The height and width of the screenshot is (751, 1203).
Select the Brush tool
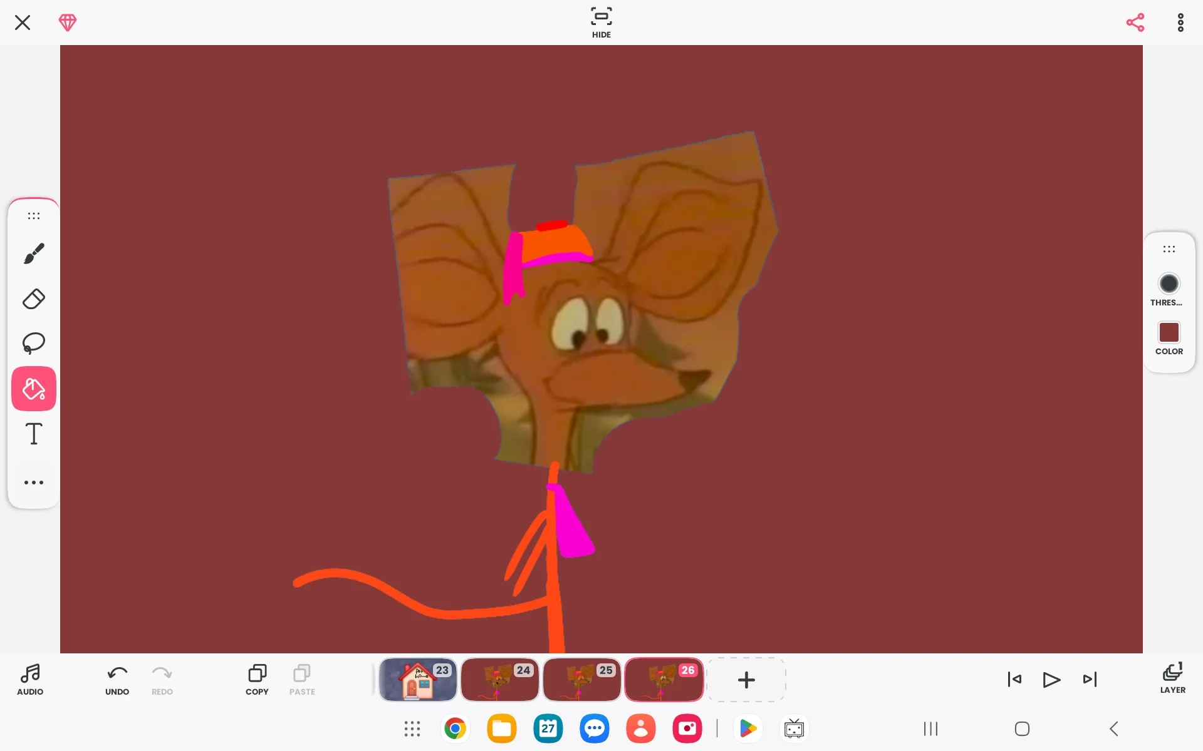pyautogui.click(x=34, y=253)
